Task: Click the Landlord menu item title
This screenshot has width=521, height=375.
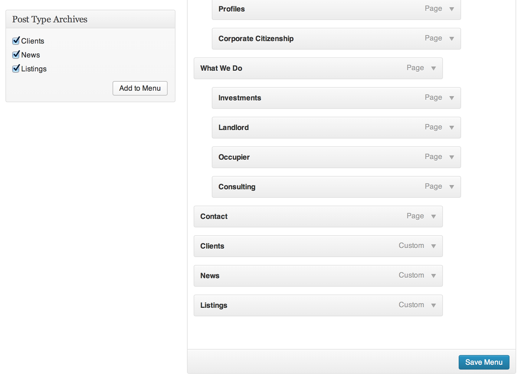Action: coord(234,128)
